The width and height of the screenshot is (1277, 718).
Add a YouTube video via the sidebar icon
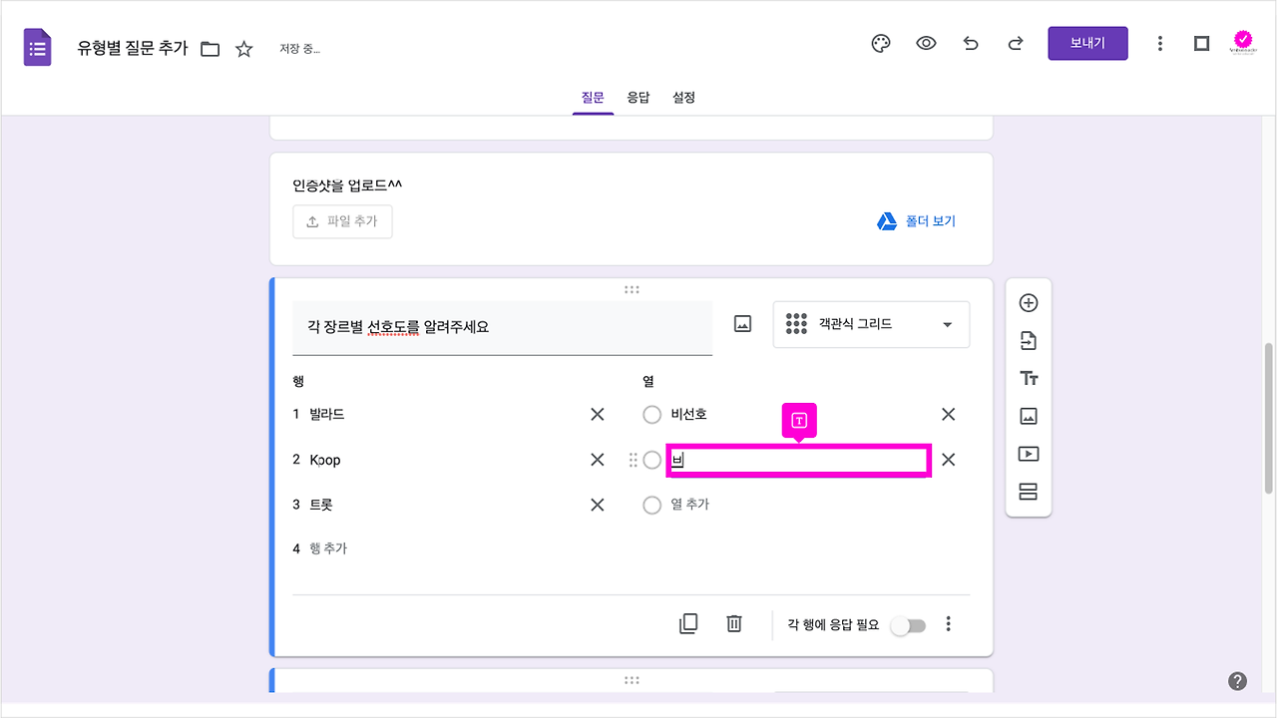[1029, 454]
